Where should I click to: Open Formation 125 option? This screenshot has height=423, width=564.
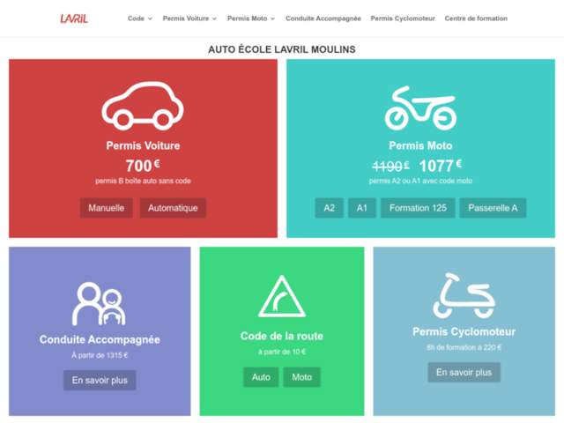[x=418, y=208]
